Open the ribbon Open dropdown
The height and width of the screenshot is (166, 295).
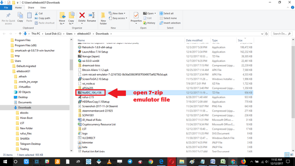(x=149, y=13)
